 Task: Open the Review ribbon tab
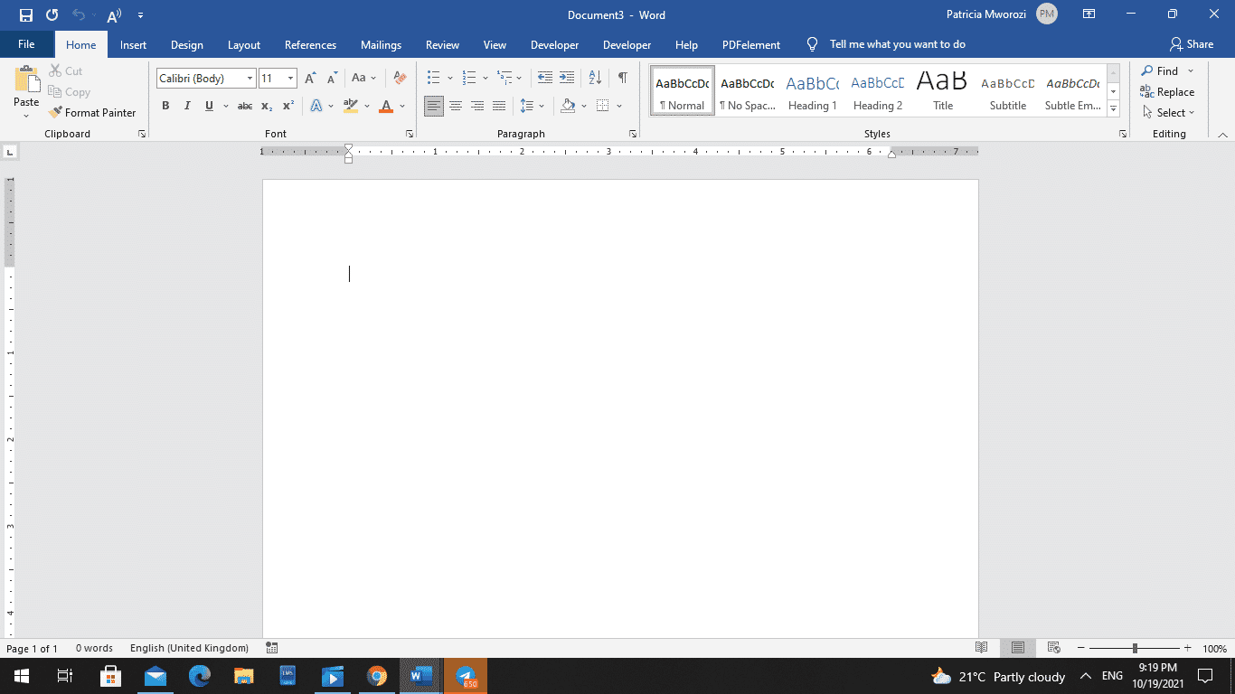point(442,44)
